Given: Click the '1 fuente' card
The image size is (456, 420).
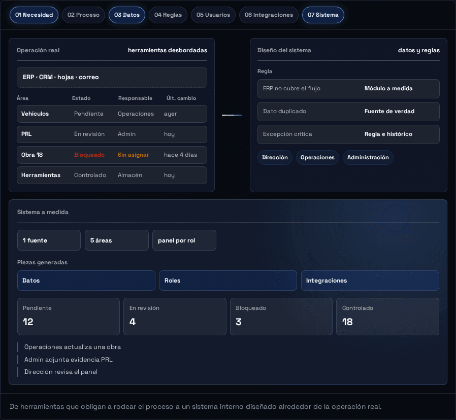Looking at the screenshot, I should click(x=49, y=240).
